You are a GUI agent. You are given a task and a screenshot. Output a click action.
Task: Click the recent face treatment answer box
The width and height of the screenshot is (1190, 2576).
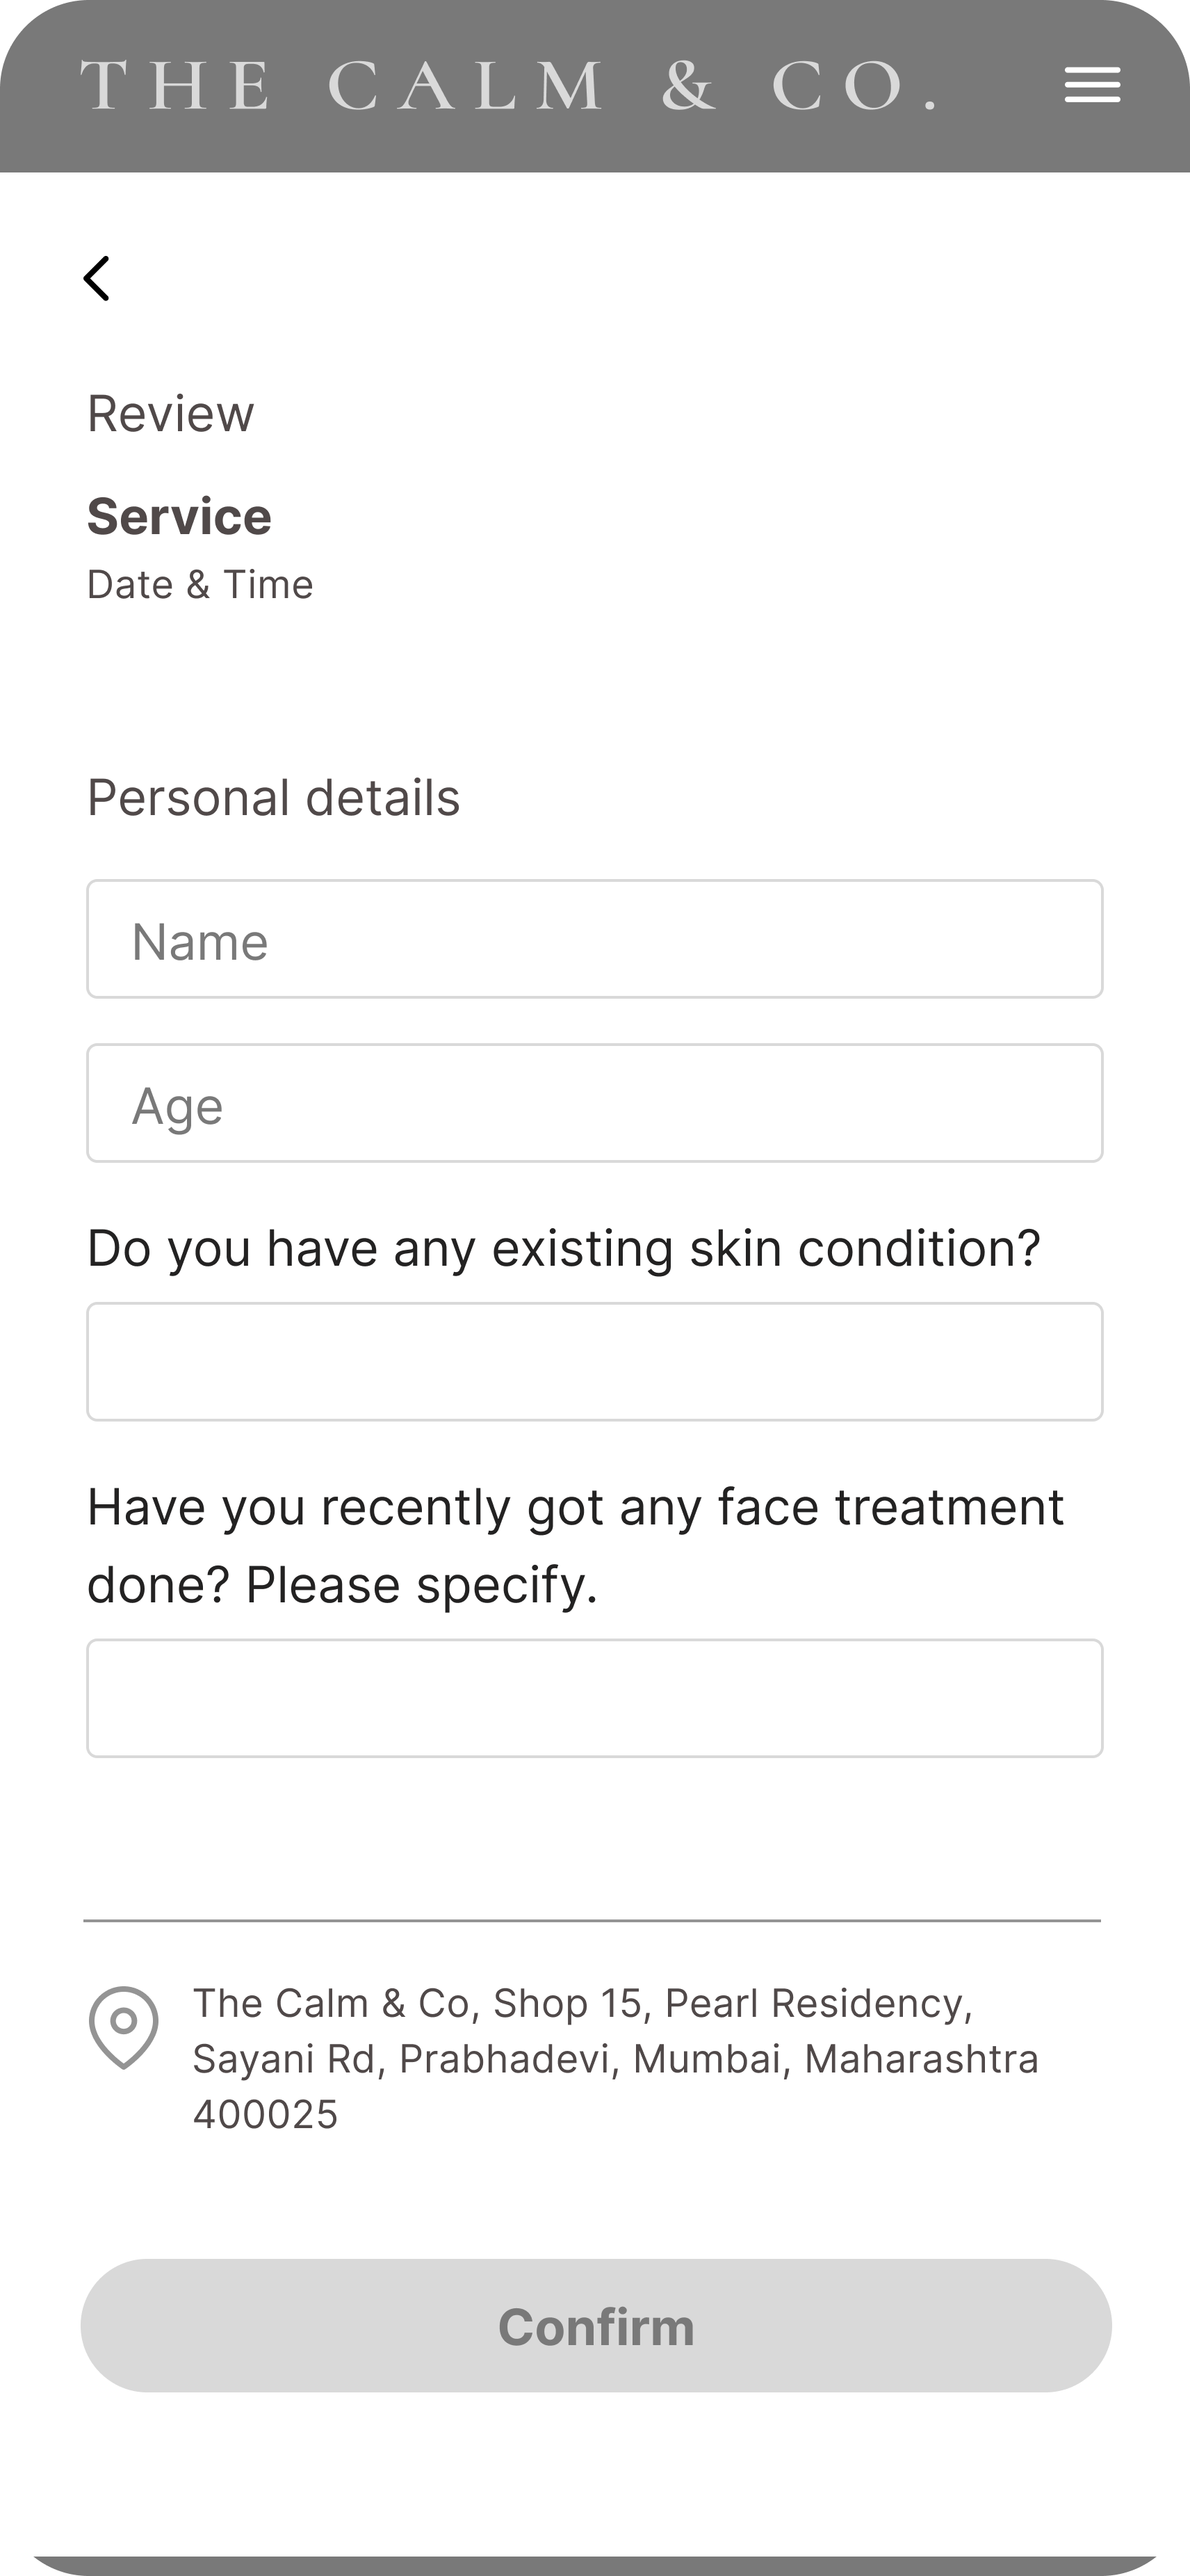tap(594, 1697)
